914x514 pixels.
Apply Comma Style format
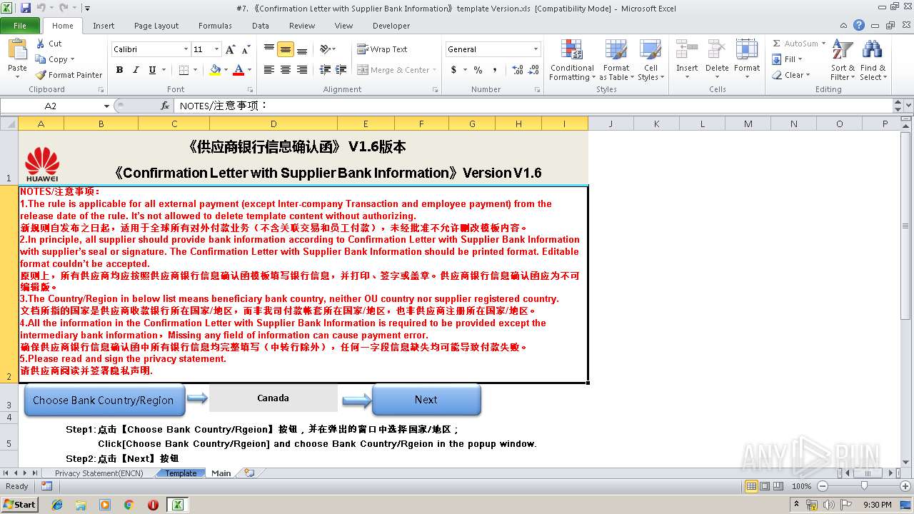[495, 70]
